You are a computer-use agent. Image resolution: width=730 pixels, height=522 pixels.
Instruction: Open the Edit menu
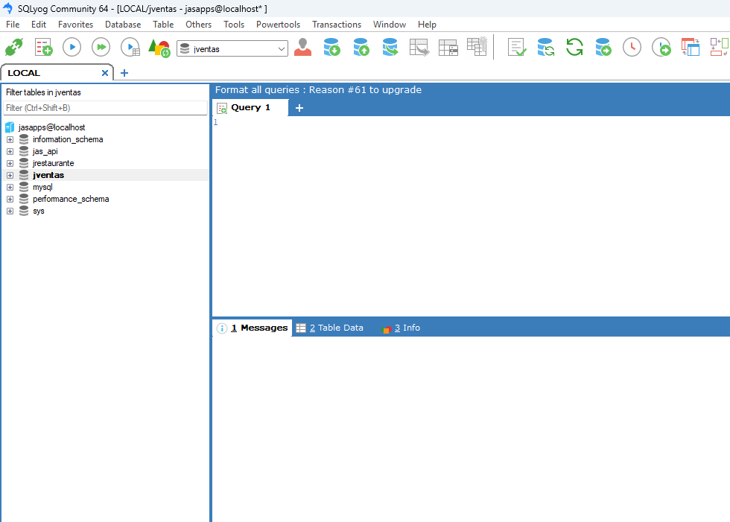pos(39,24)
